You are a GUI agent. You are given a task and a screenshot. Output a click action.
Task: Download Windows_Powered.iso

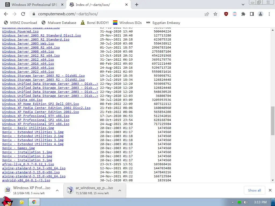click(20, 31)
